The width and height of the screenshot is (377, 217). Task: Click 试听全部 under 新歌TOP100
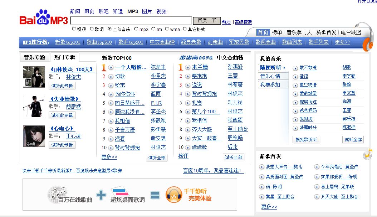157,157
